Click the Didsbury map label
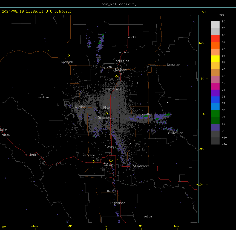Viewport: 236px width, 230px height. pyautogui.click(x=105, y=118)
